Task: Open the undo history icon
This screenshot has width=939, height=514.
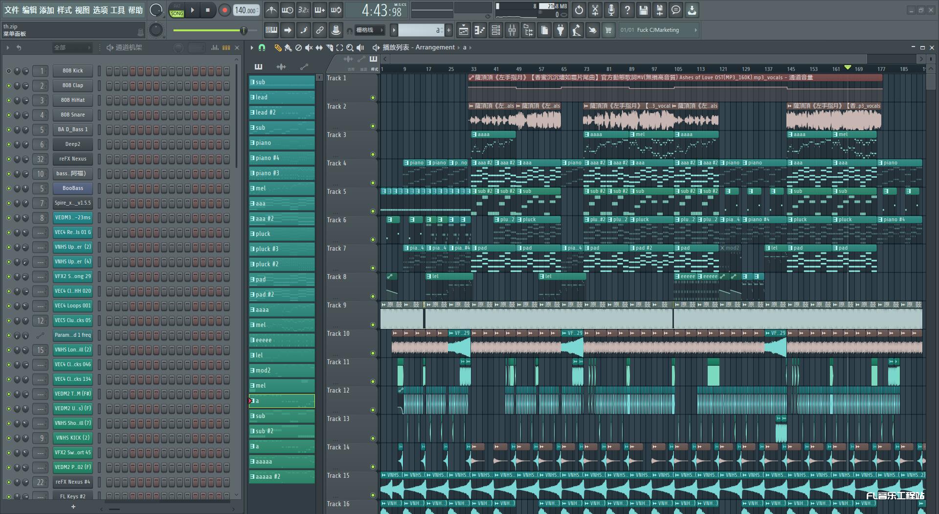Action: pos(579,10)
